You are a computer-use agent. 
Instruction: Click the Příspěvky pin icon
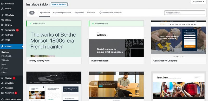coord(2,15)
